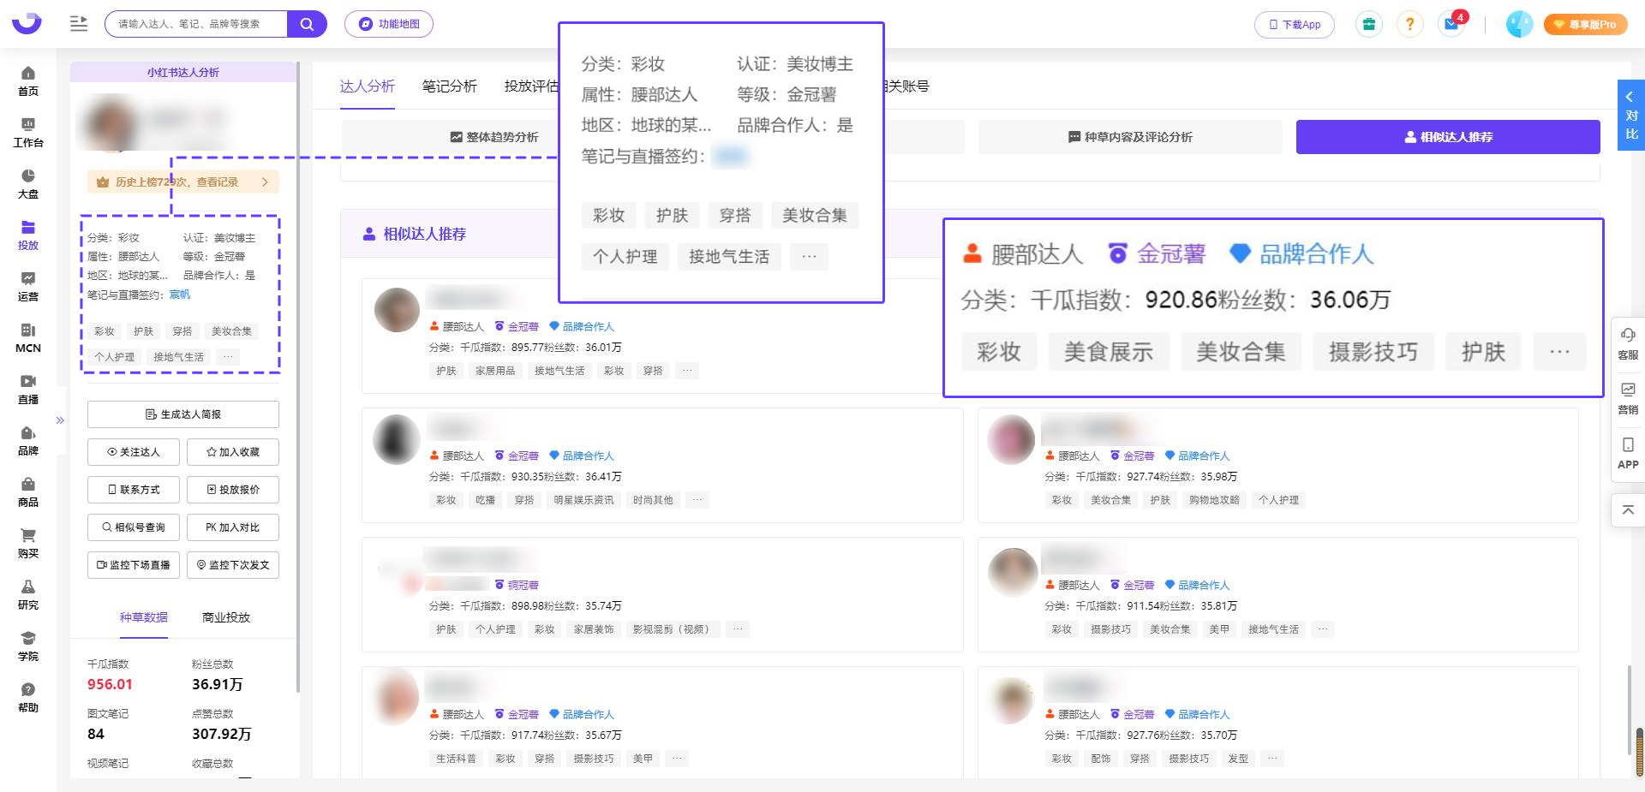Expand the 对比 side panel
The height and width of the screenshot is (792, 1645).
1630,115
